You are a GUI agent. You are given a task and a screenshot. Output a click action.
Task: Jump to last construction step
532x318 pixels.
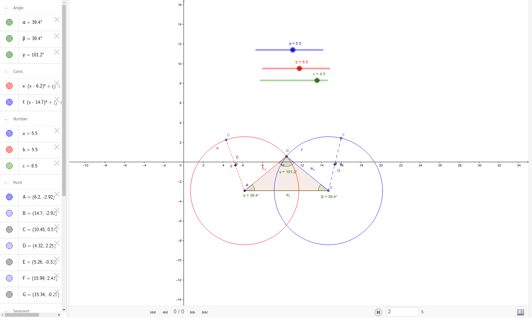[205, 312]
